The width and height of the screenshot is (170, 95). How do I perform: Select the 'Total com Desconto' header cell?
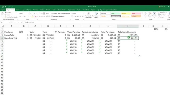[x=127, y=32]
